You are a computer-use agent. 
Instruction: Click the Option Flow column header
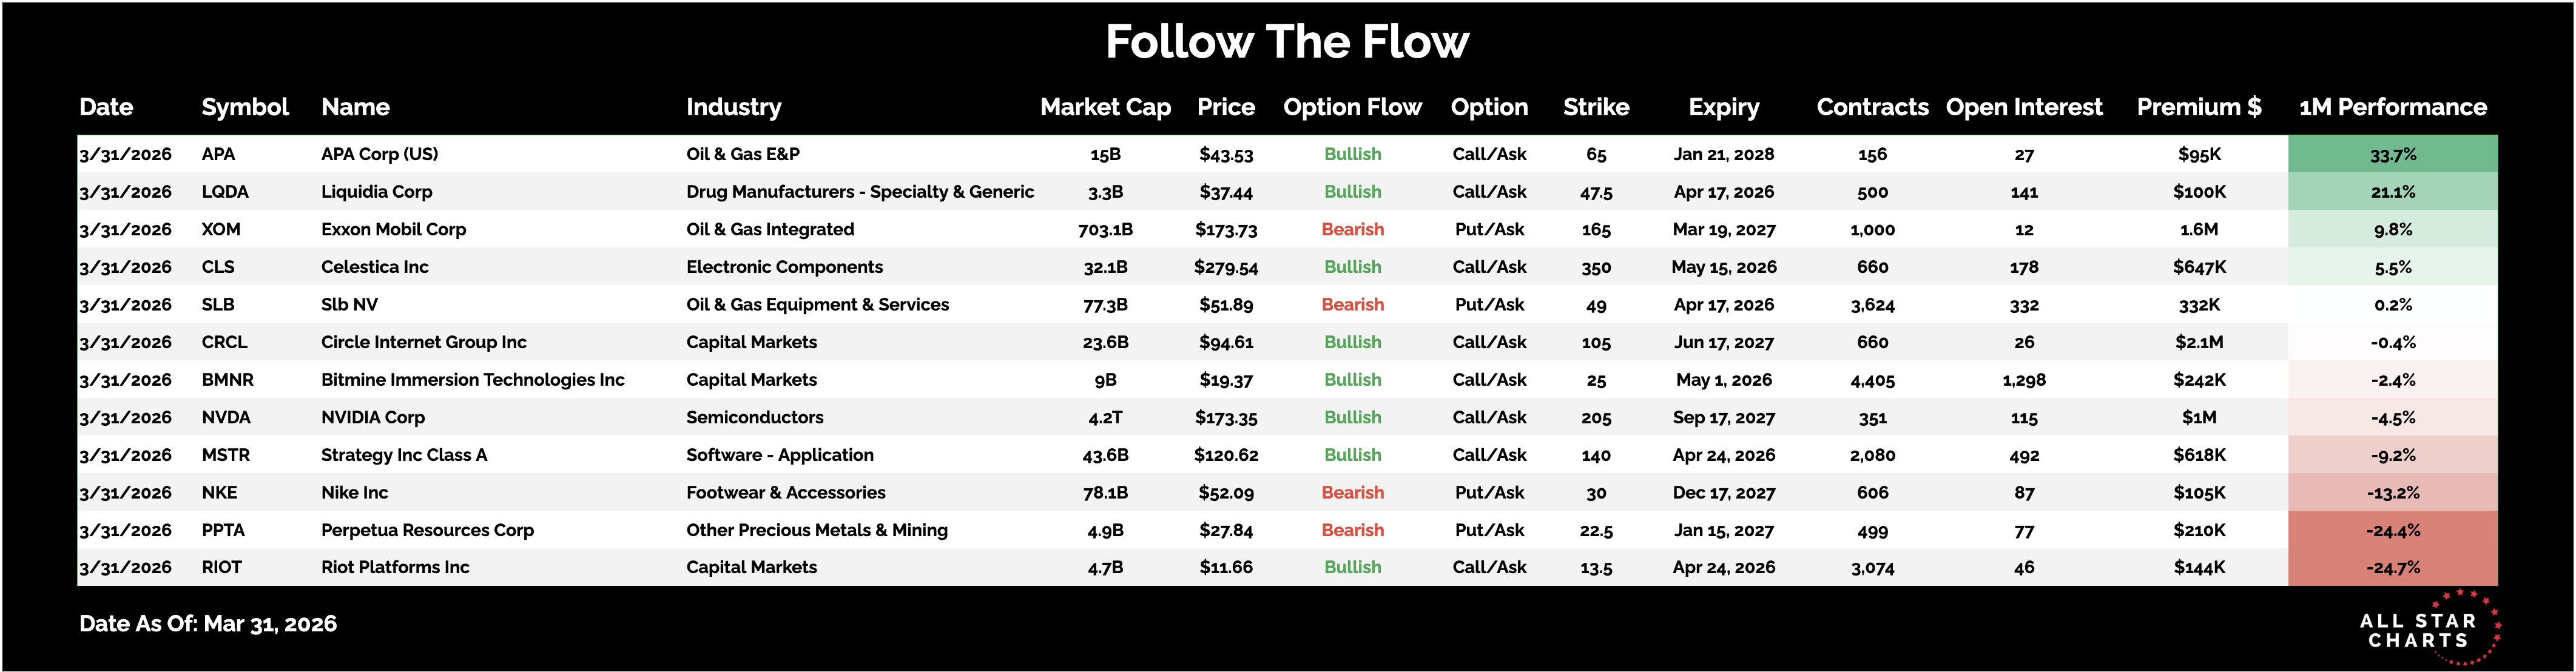pyautogui.click(x=1352, y=107)
